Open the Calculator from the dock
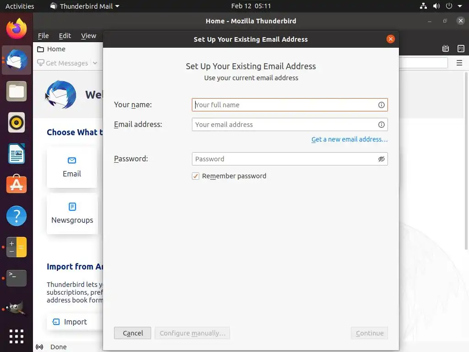 [x=16, y=247]
